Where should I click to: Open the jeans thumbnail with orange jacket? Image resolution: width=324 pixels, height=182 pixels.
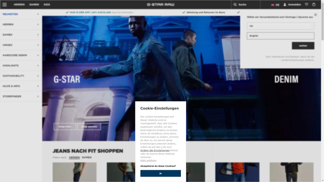[237, 172]
